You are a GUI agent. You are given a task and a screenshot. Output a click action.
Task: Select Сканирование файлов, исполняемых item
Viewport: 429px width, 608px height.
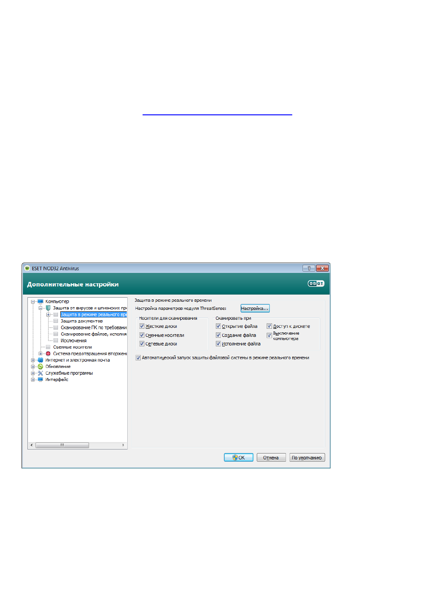point(94,334)
